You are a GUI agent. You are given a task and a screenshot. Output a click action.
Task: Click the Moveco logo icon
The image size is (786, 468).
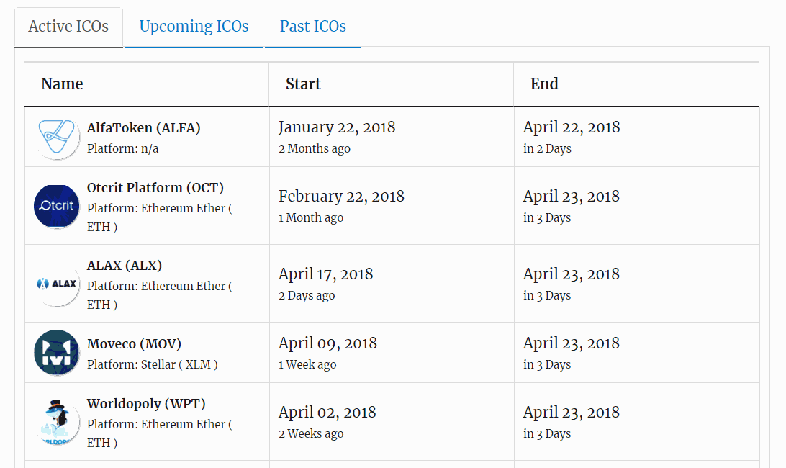tap(57, 353)
